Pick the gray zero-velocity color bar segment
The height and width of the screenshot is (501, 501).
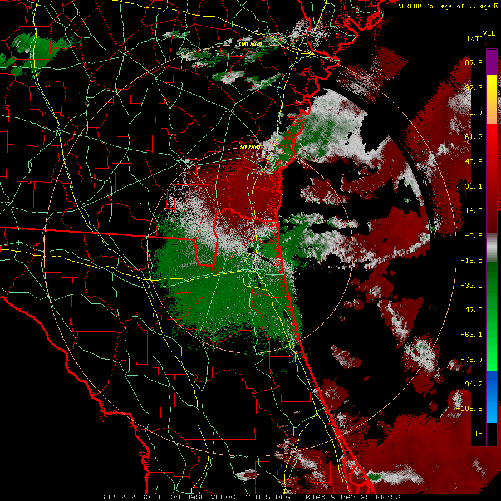tap(492, 248)
